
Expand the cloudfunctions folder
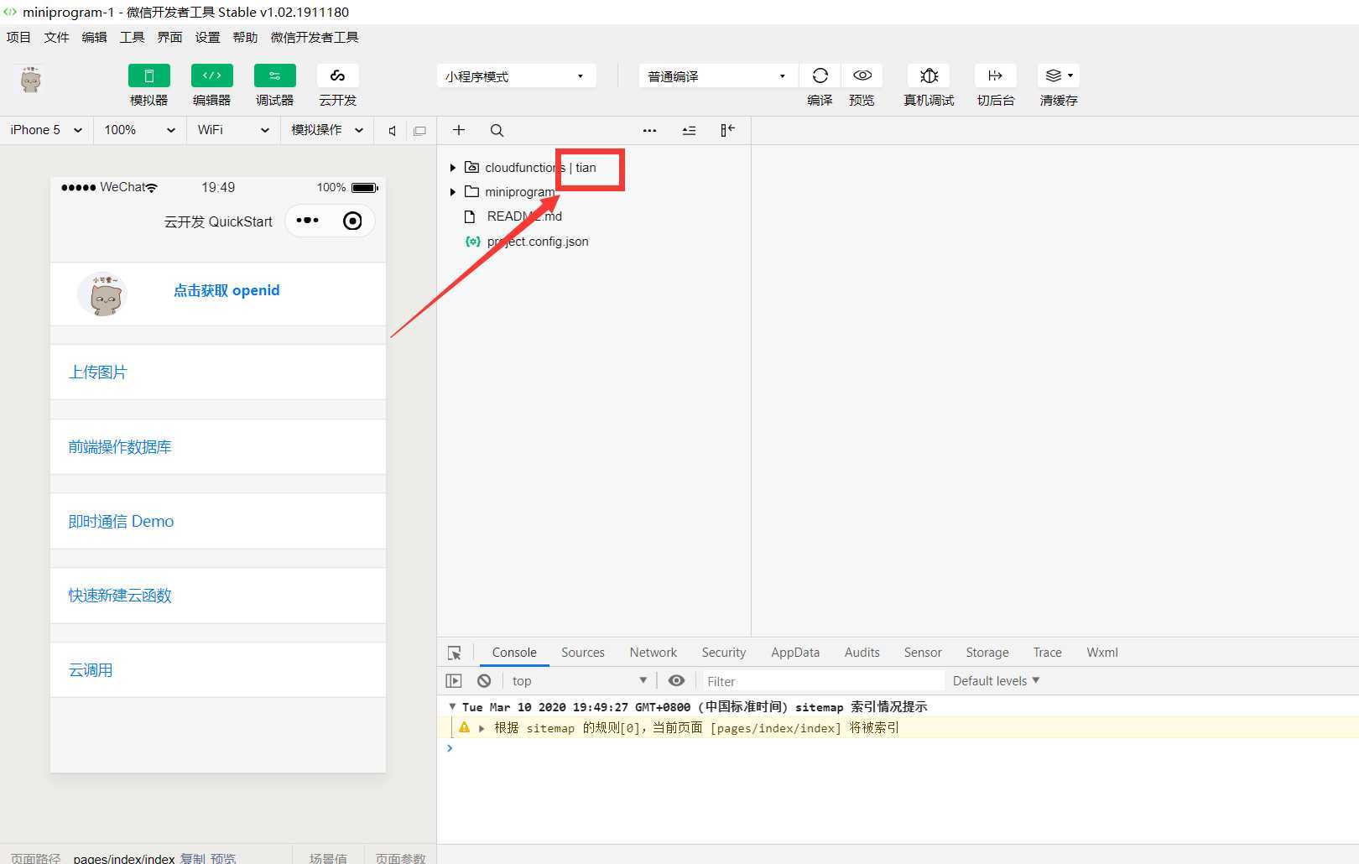tap(453, 168)
